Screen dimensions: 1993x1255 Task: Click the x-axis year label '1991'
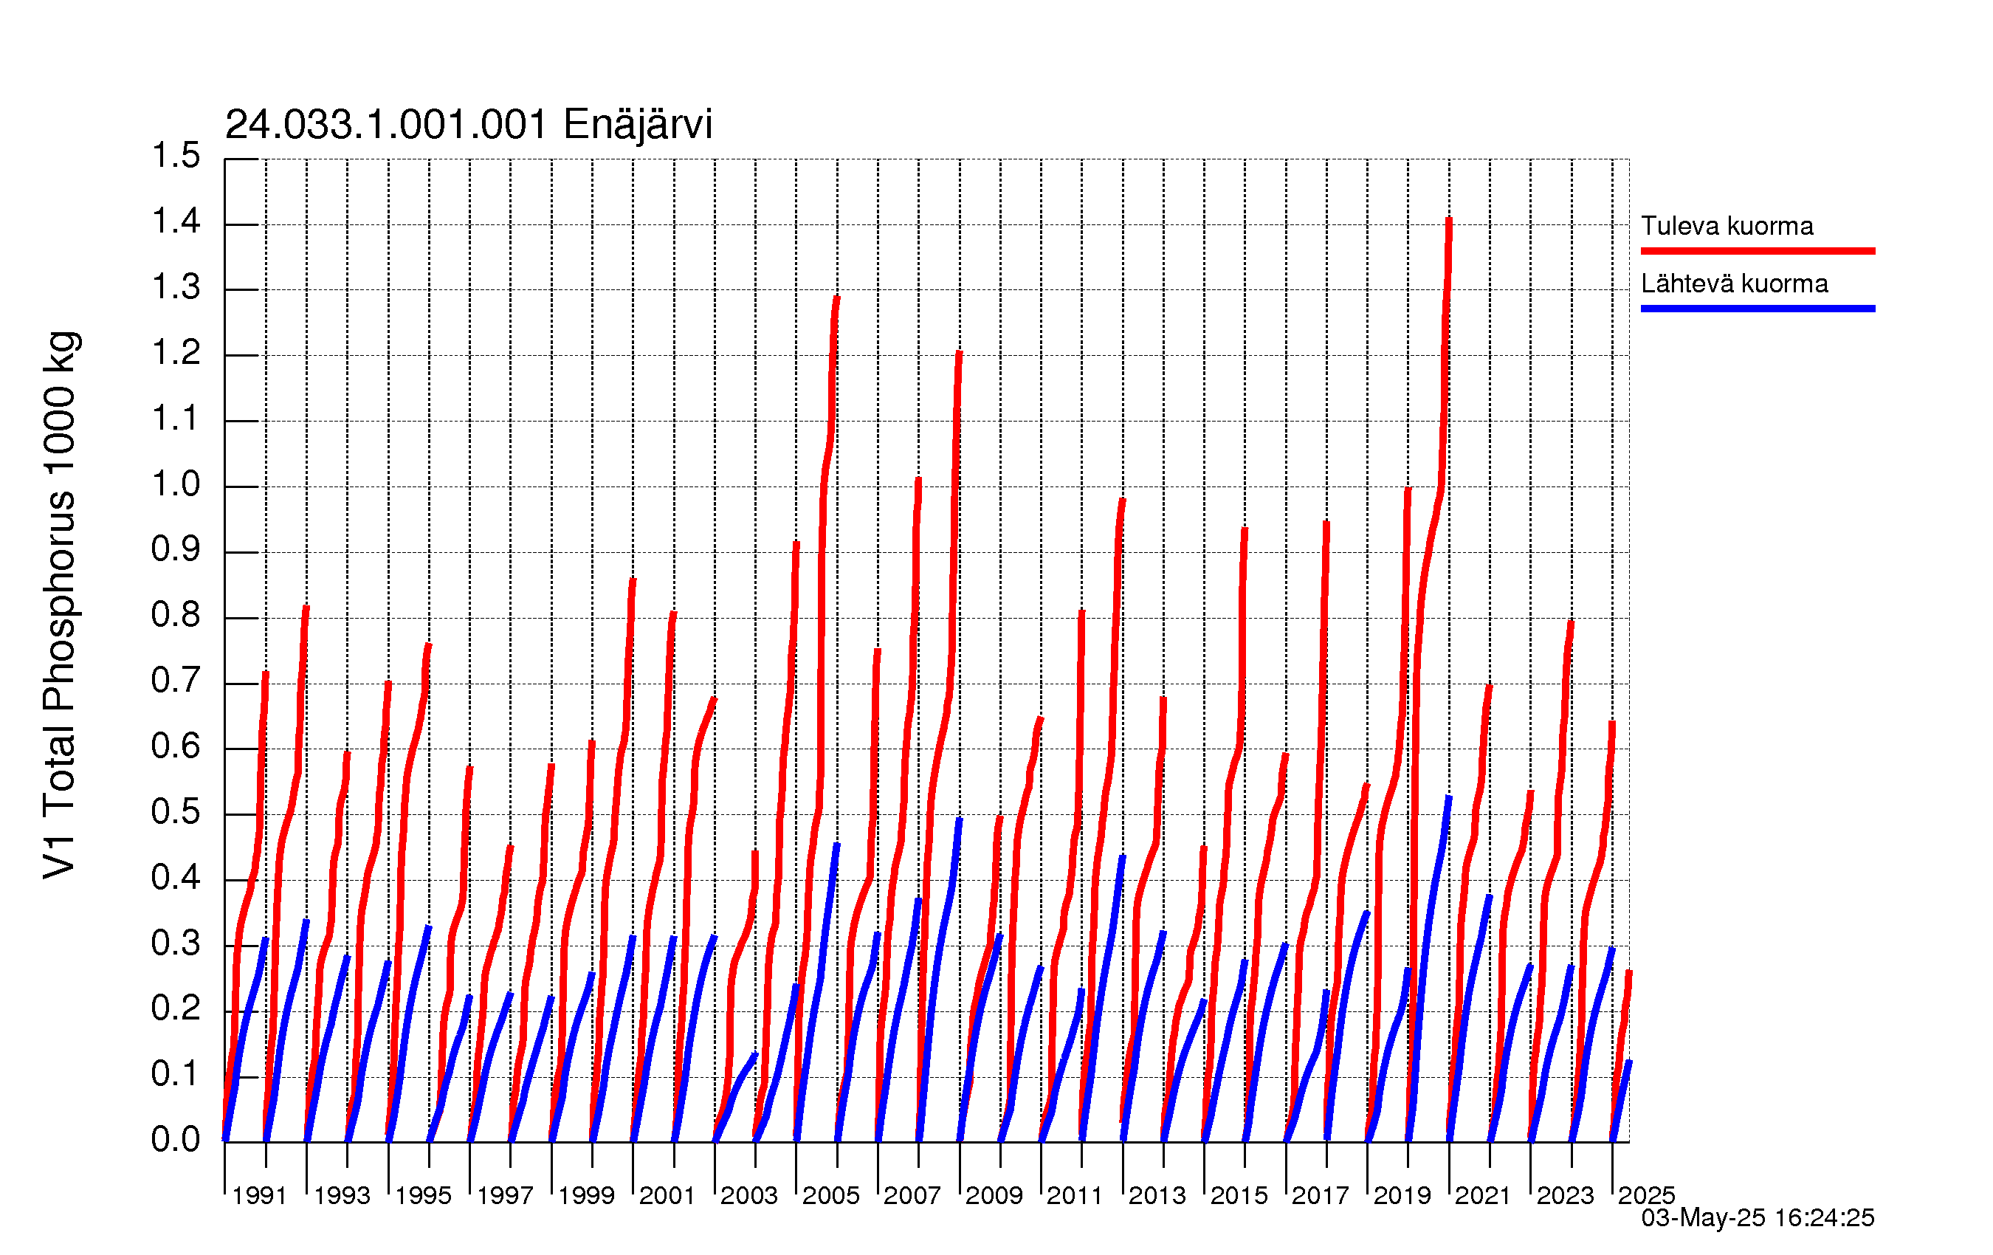[x=259, y=1195]
